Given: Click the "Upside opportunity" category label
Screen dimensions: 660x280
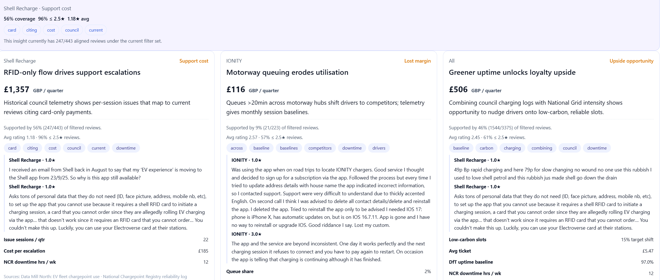Looking at the screenshot, I should click(631, 61).
